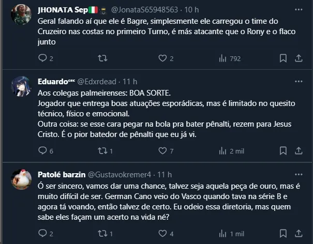Open Eduardo's profile avatar

(x=21, y=86)
